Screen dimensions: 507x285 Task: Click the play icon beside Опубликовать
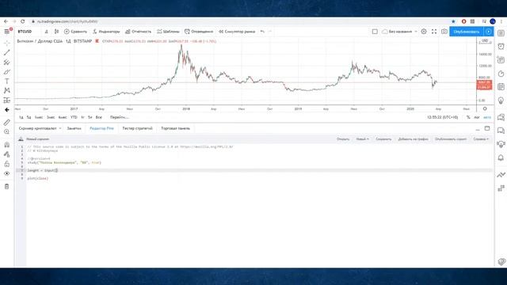click(x=488, y=32)
